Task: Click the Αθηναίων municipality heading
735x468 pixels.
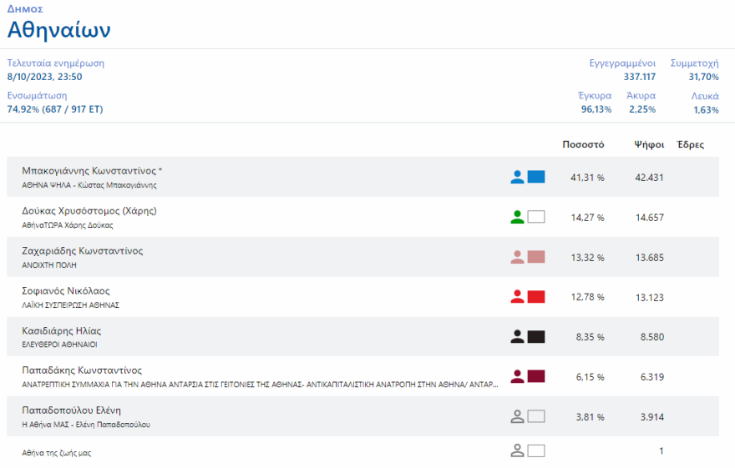Action: [x=59, y=30]
